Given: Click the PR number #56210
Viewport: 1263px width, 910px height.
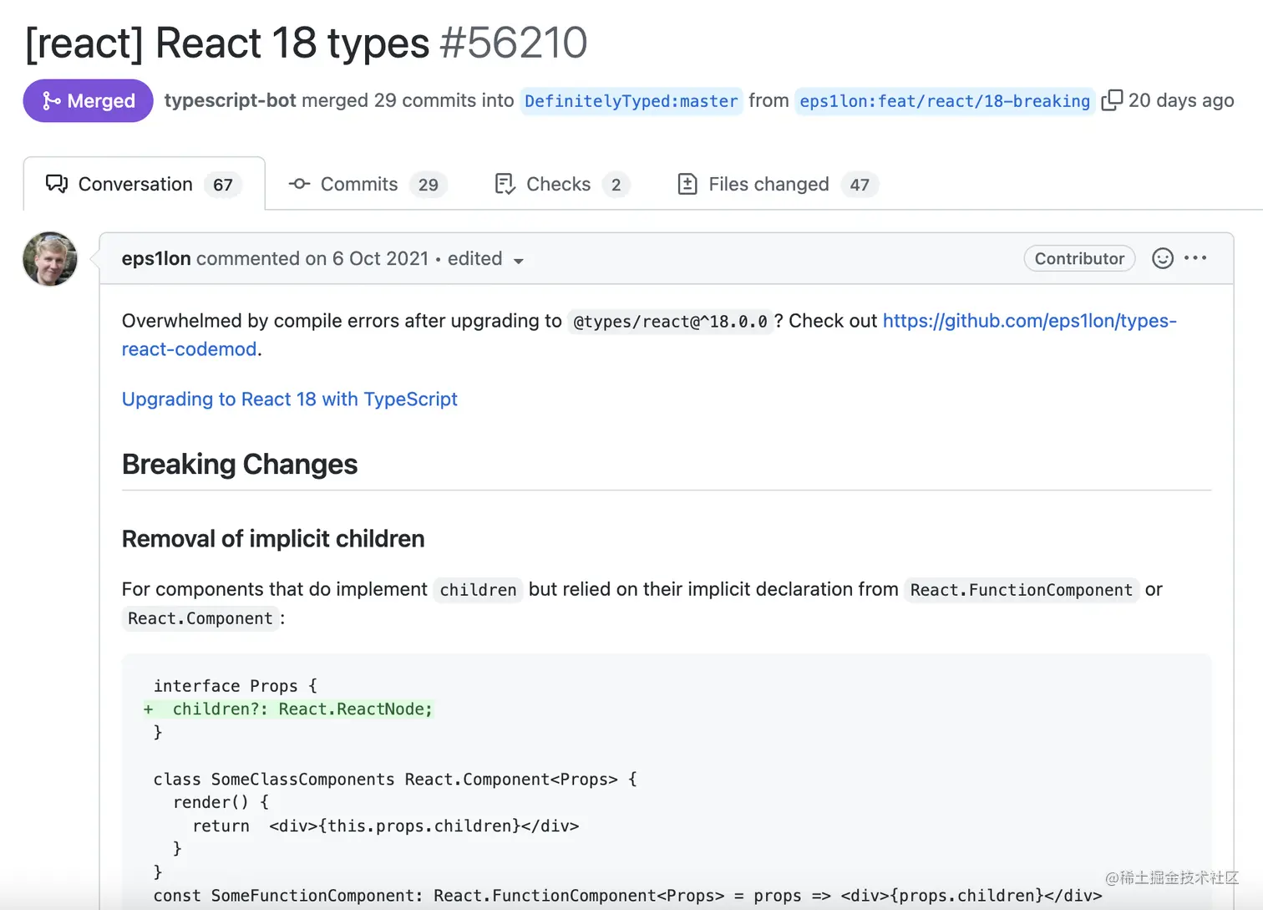Looking at the screenshot, I should click(514, 43).
